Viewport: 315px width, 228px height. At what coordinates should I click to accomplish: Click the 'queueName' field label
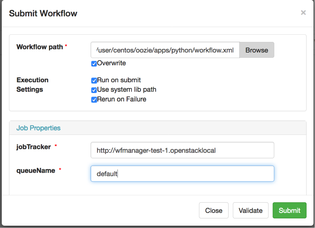pos(36,171)
